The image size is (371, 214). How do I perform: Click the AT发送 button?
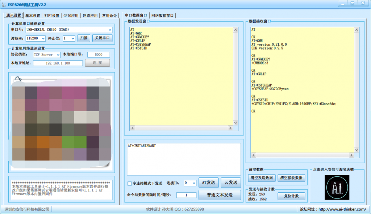pyautogui.click(x=208, y=182)
